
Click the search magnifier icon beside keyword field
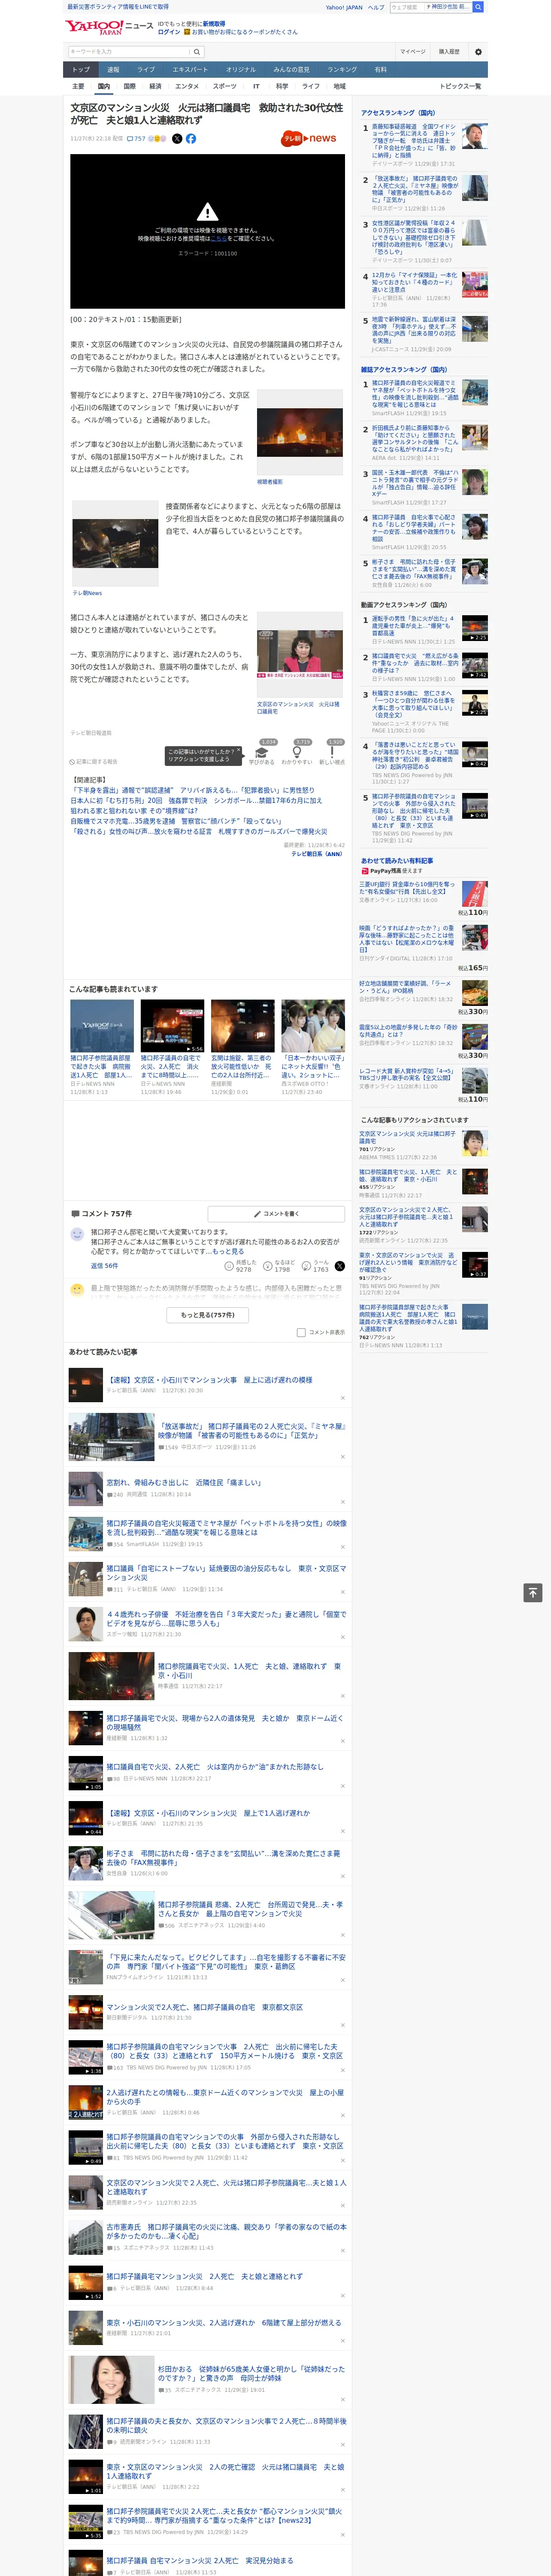(x=197, y=51)
